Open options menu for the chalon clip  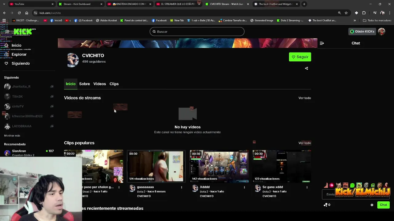(119, 187)
